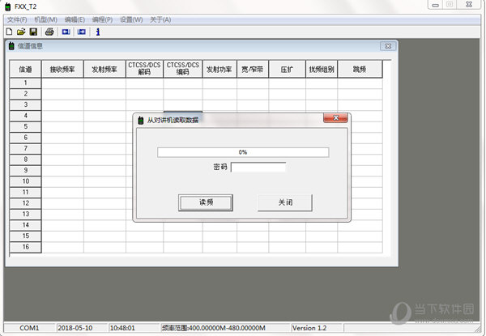Open the 机型(M) menu

[x=45, y=19]
